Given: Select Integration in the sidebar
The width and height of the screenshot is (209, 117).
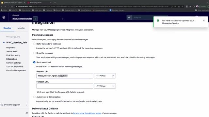Looking at the screenshot, I should (11, 59).
